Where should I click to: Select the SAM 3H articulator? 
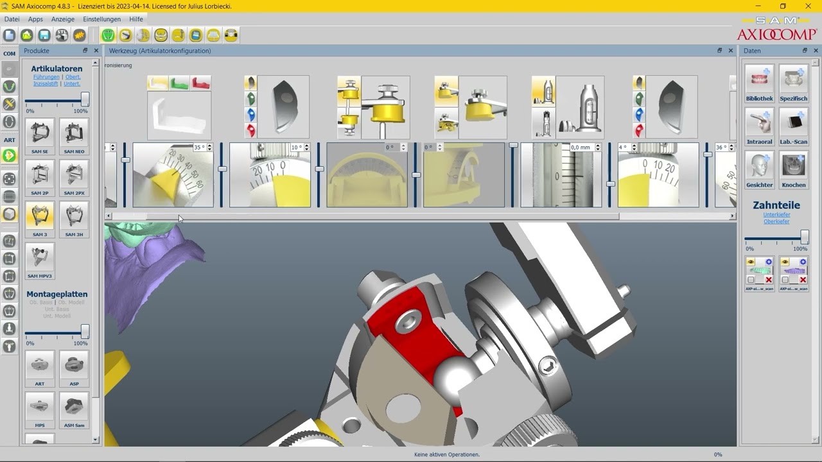tap(74, 220)
